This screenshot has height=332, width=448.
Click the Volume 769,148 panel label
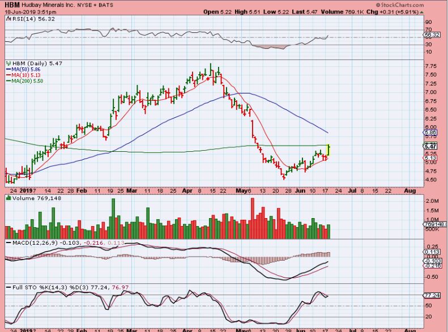(x=37, y=198)
